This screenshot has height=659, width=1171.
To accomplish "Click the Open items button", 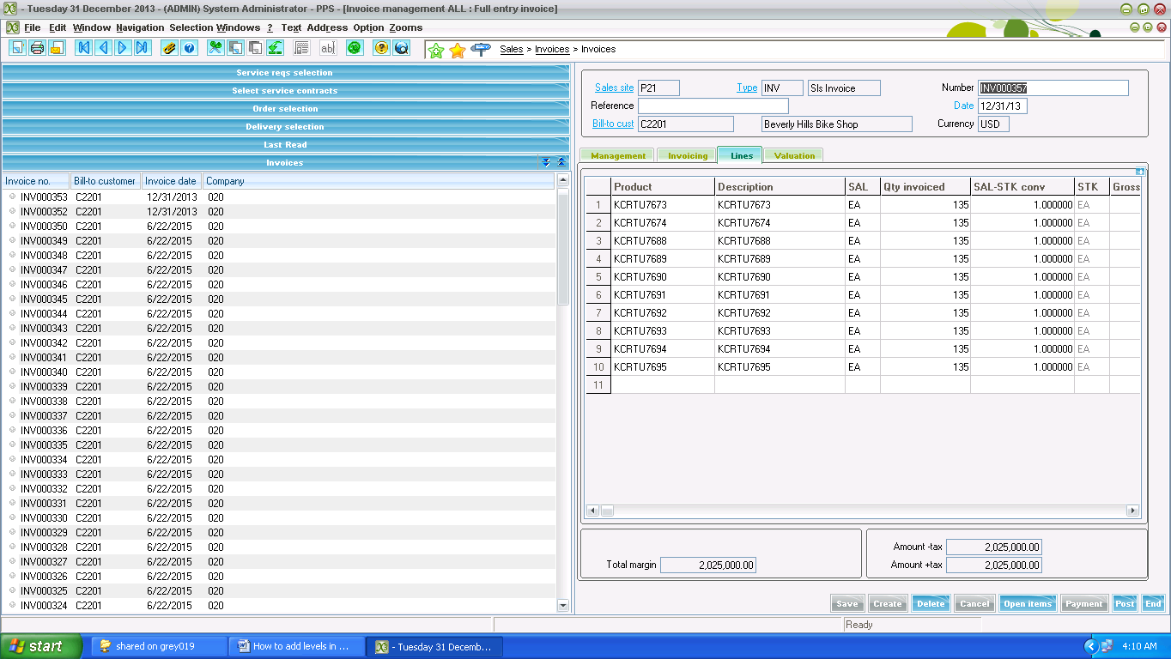I will pyautogui.click(x=1028, y=603).
